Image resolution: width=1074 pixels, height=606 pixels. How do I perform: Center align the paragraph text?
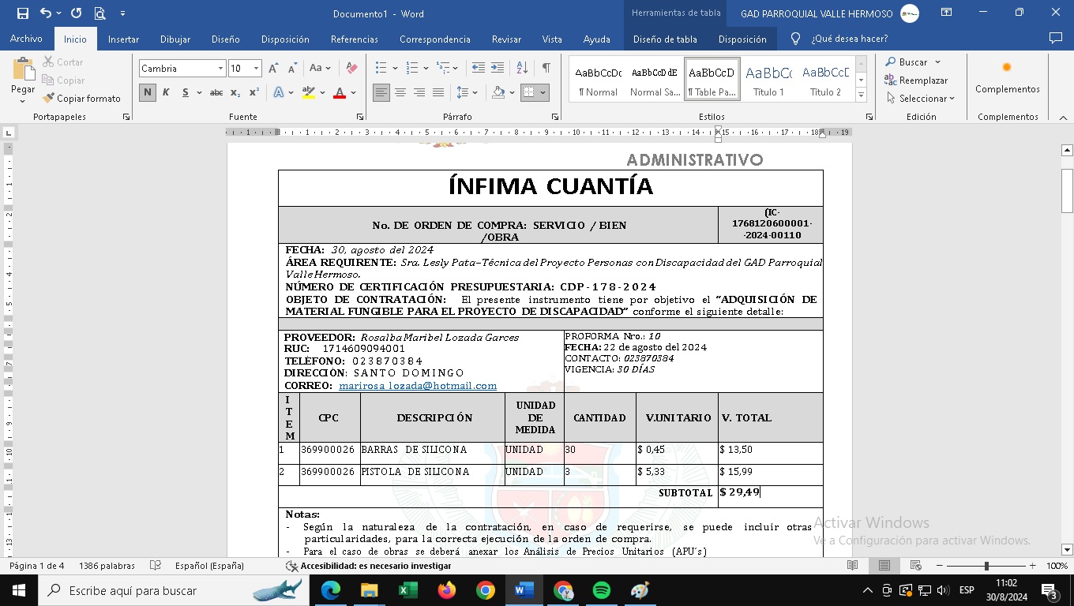point(400,93)
